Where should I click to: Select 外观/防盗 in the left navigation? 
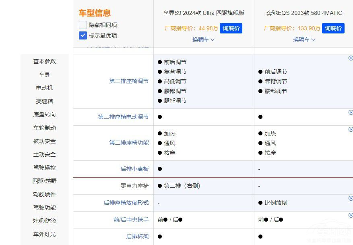(x=44, y=221)
